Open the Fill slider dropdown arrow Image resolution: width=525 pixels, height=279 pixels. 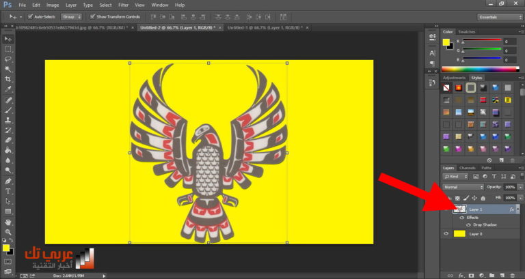520,198
